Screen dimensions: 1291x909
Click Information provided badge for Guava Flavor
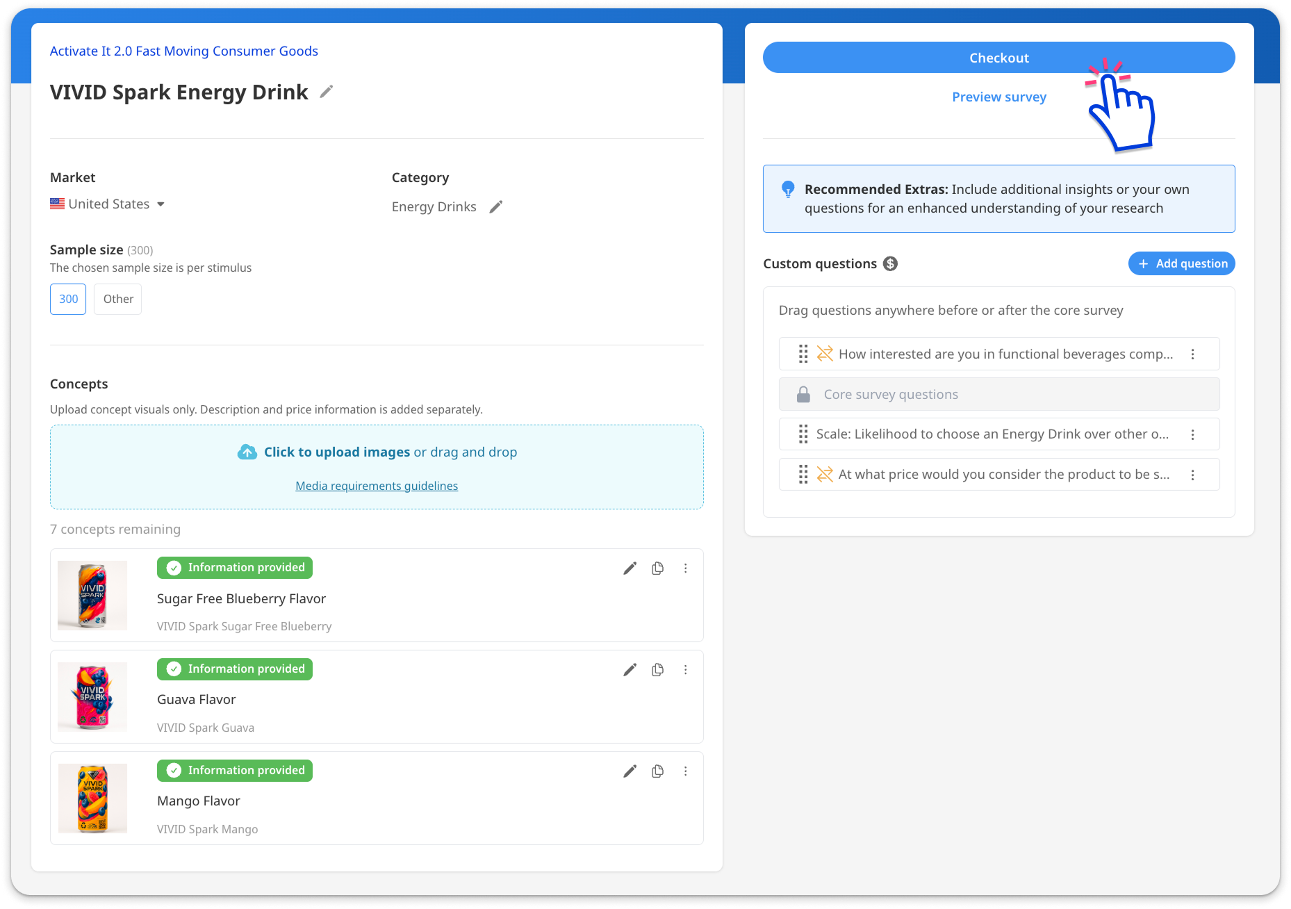pos(235,669)
